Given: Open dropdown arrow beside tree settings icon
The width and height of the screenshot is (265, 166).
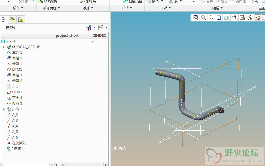Looking at the screenshot, I should click(95, 27).
